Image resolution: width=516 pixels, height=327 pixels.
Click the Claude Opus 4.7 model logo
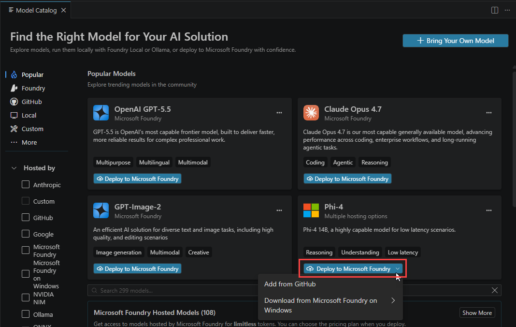311,113
